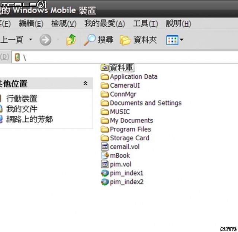
Task: Select the Documents and Settings folder icon
Action: 105,103
